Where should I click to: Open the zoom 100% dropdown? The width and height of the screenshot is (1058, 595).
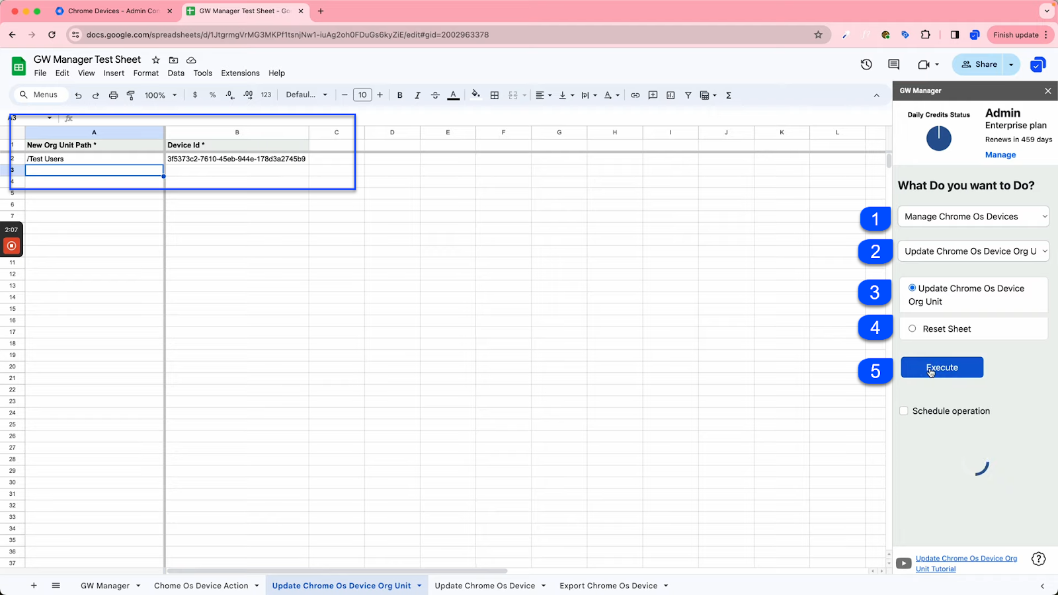tap(161, 95)
